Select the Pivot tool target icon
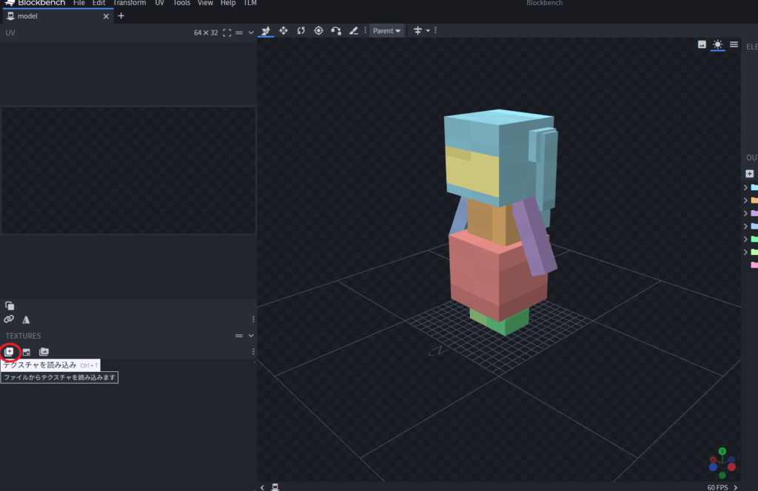 (319, 31)
